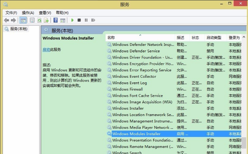Screen dimensions: 248x154
Task: Click the Export List toolbar icon
Action: pyautogui.click(x=46, y=20)
